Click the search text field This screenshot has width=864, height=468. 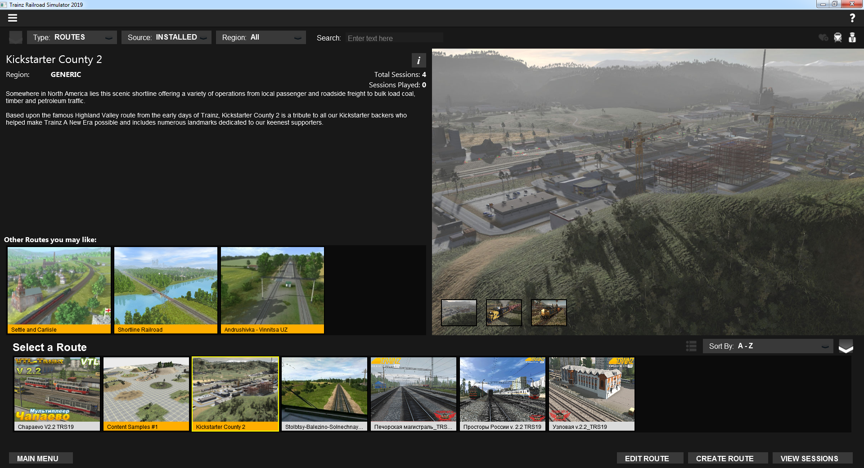coord(395,38)
